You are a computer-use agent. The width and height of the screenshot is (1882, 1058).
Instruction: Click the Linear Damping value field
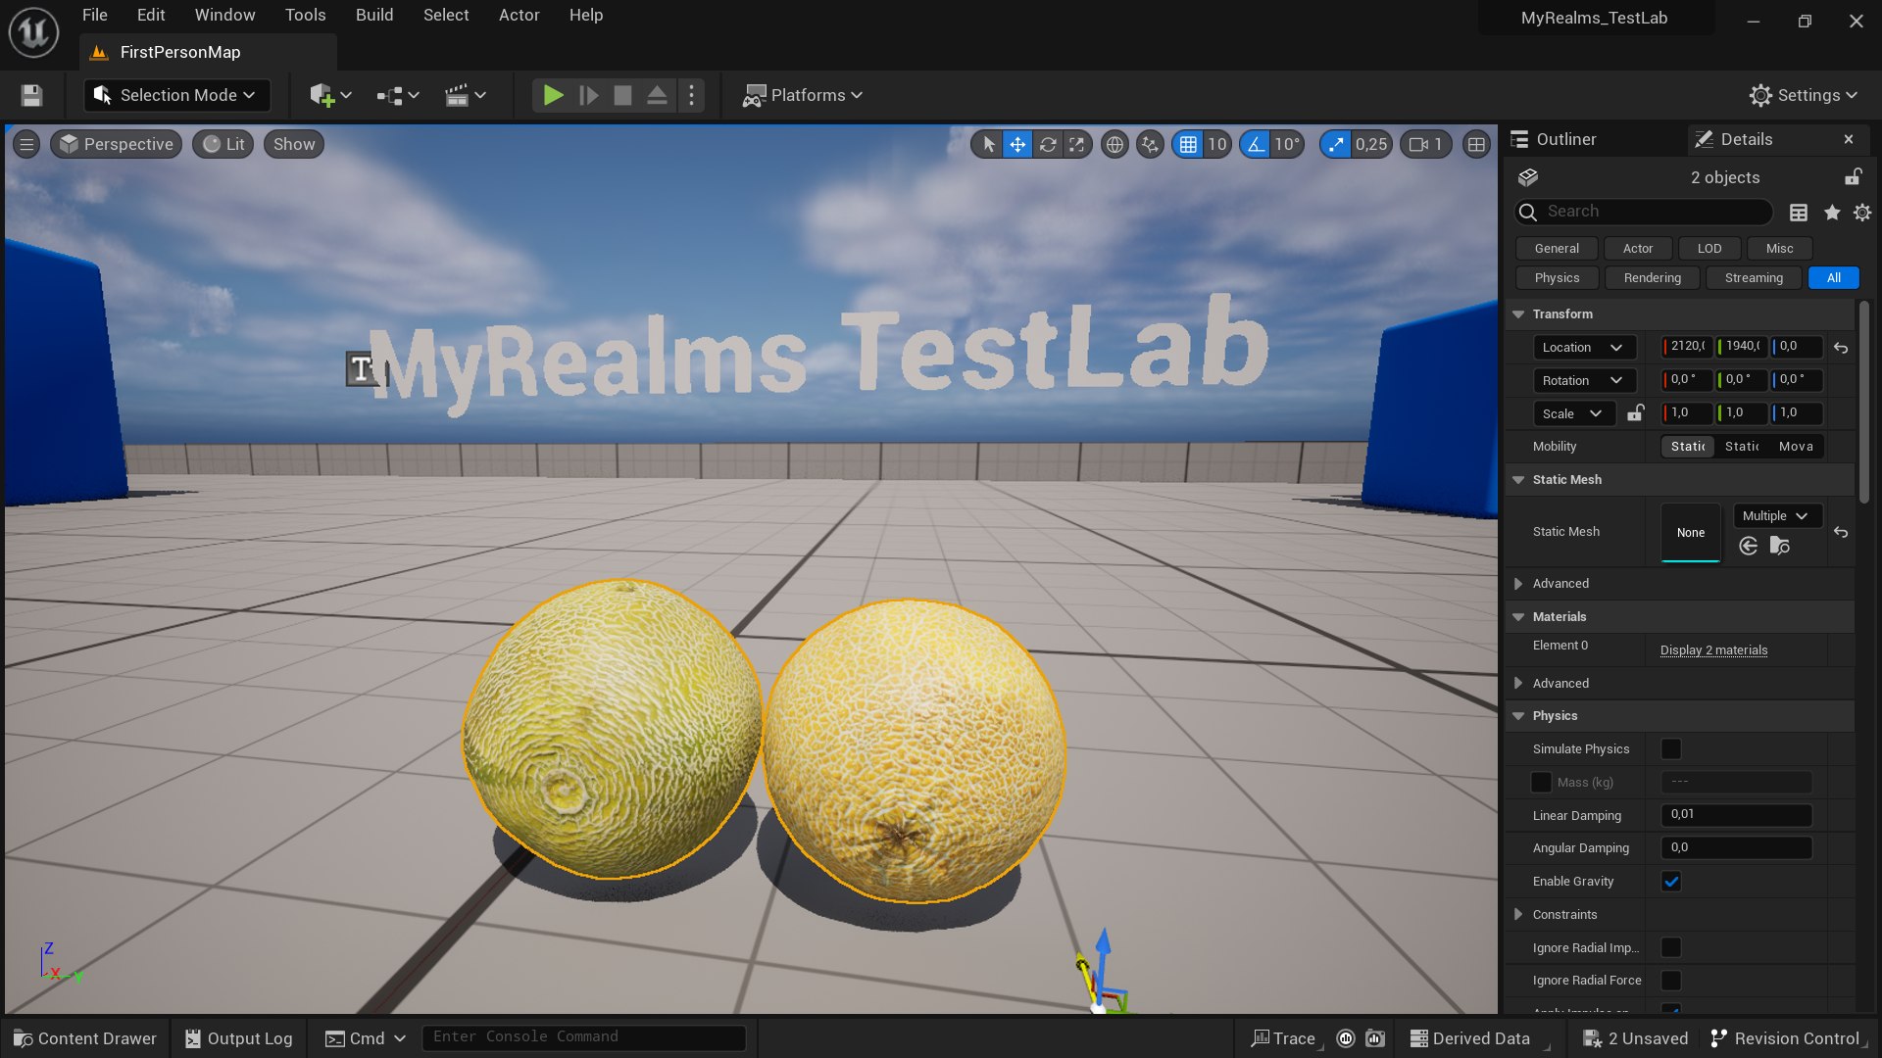[x=1736, y=815]
